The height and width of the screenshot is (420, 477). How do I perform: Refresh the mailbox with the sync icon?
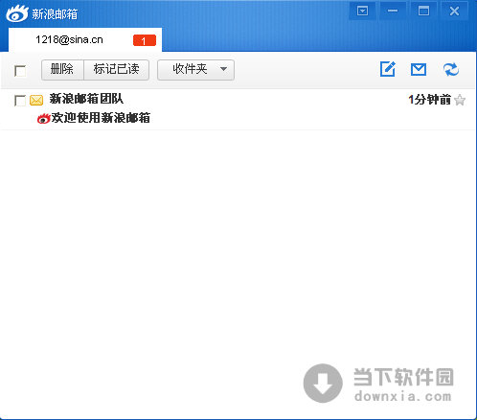(451, 69)
